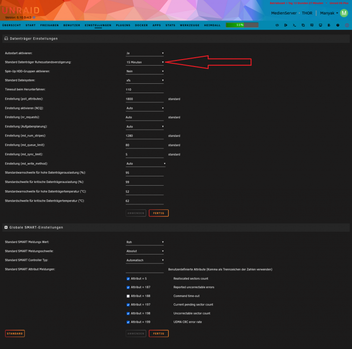
Task: Click the plus icon beside Globale SMART-Einstellungen
Action: (6, 228)
